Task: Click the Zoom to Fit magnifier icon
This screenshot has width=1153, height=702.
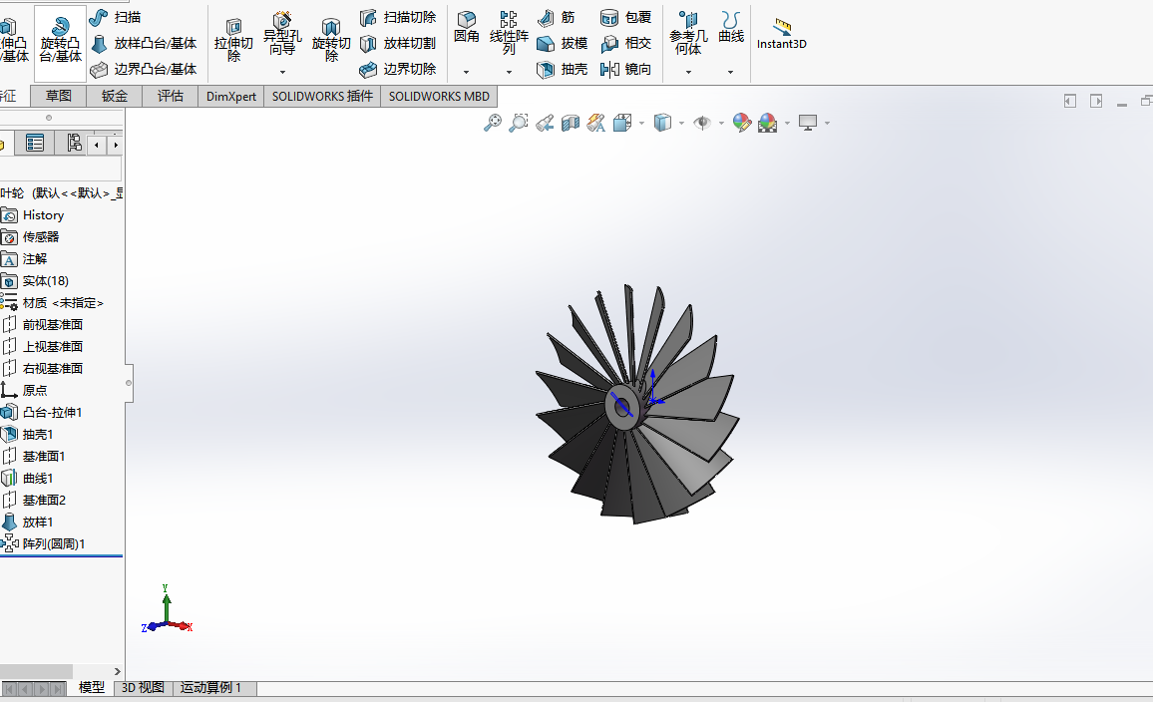Action: pos(492,123)
